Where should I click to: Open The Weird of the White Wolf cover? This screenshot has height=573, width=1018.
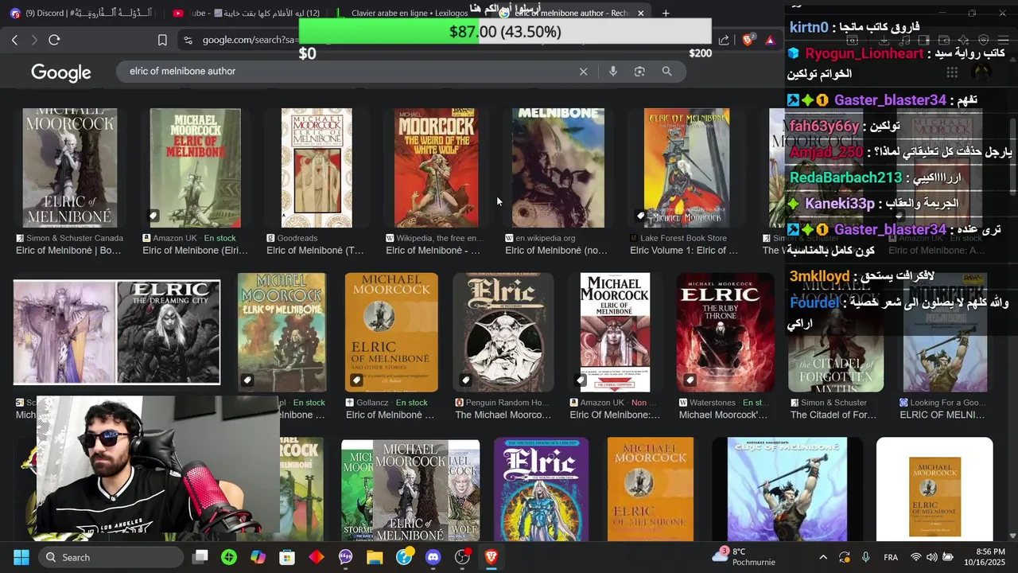tap(437, 168)
